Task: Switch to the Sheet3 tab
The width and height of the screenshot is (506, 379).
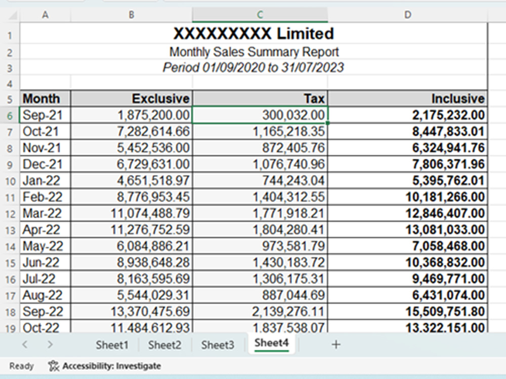Action: [218, 345]
